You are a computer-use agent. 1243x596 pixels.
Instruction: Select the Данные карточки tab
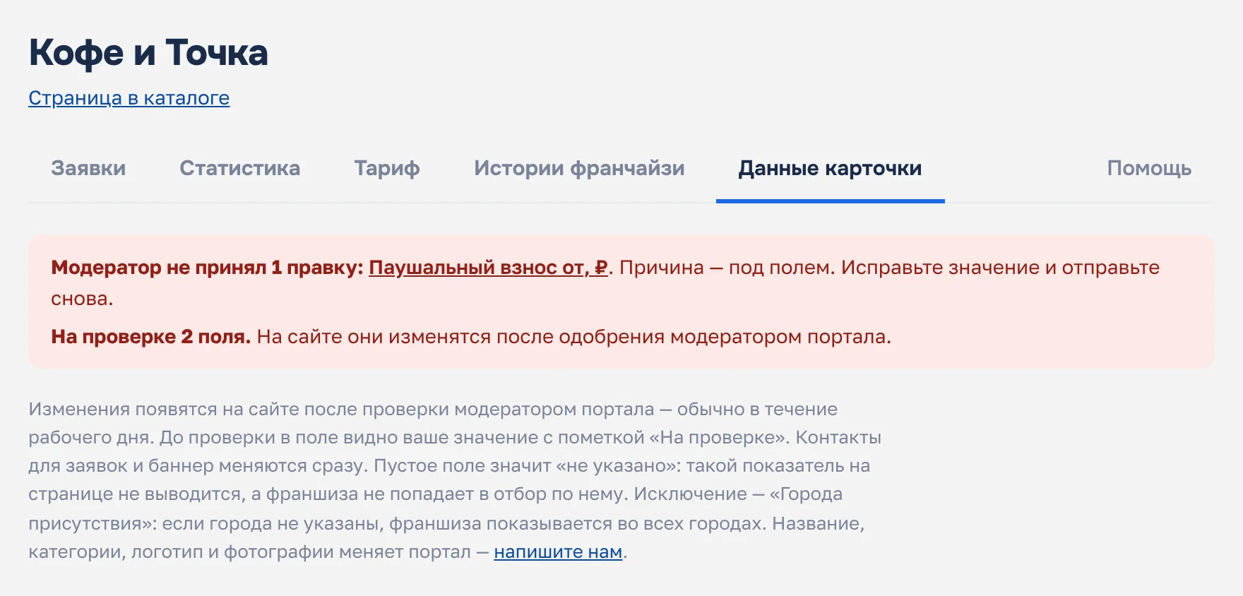tap(830, 168)
